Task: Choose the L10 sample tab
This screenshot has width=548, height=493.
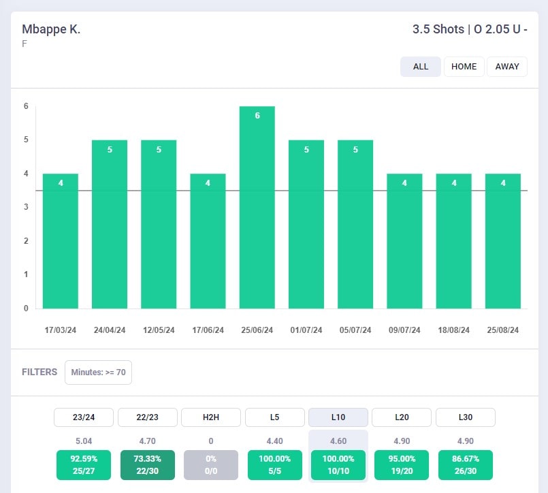Action: pos(338,417)
